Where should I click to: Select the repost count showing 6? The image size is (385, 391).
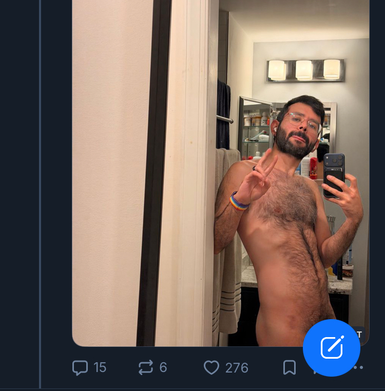[163, 367]
